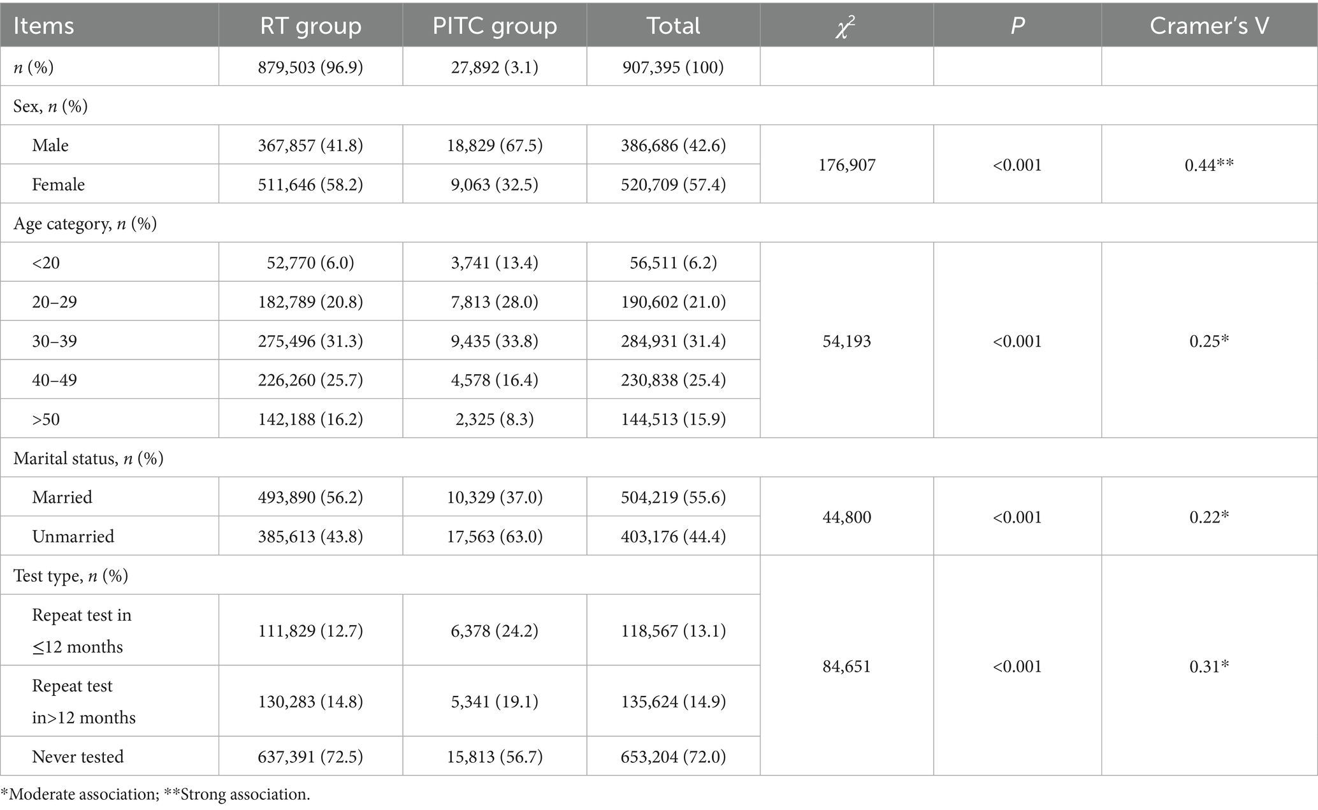Select the Male row label
1318x810 pixels.
point(50,145)
